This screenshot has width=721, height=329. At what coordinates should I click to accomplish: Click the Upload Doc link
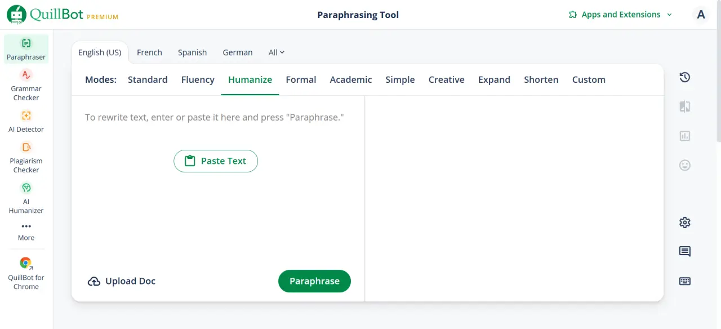point(122,281)
